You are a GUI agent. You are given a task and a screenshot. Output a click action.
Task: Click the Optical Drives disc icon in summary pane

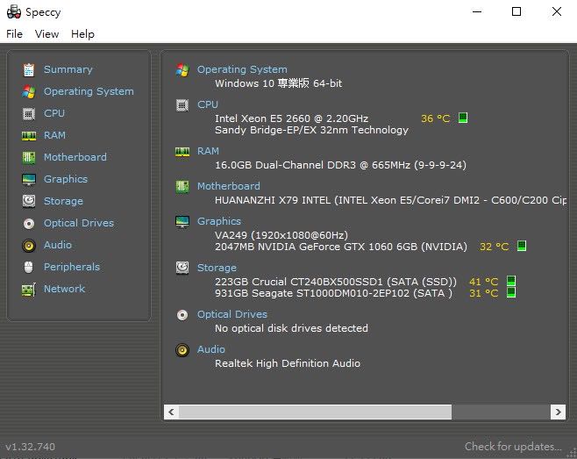coord(182,315)
